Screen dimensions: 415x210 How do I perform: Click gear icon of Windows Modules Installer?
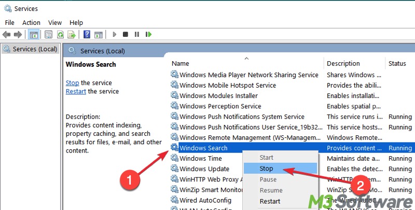point(174,95)
